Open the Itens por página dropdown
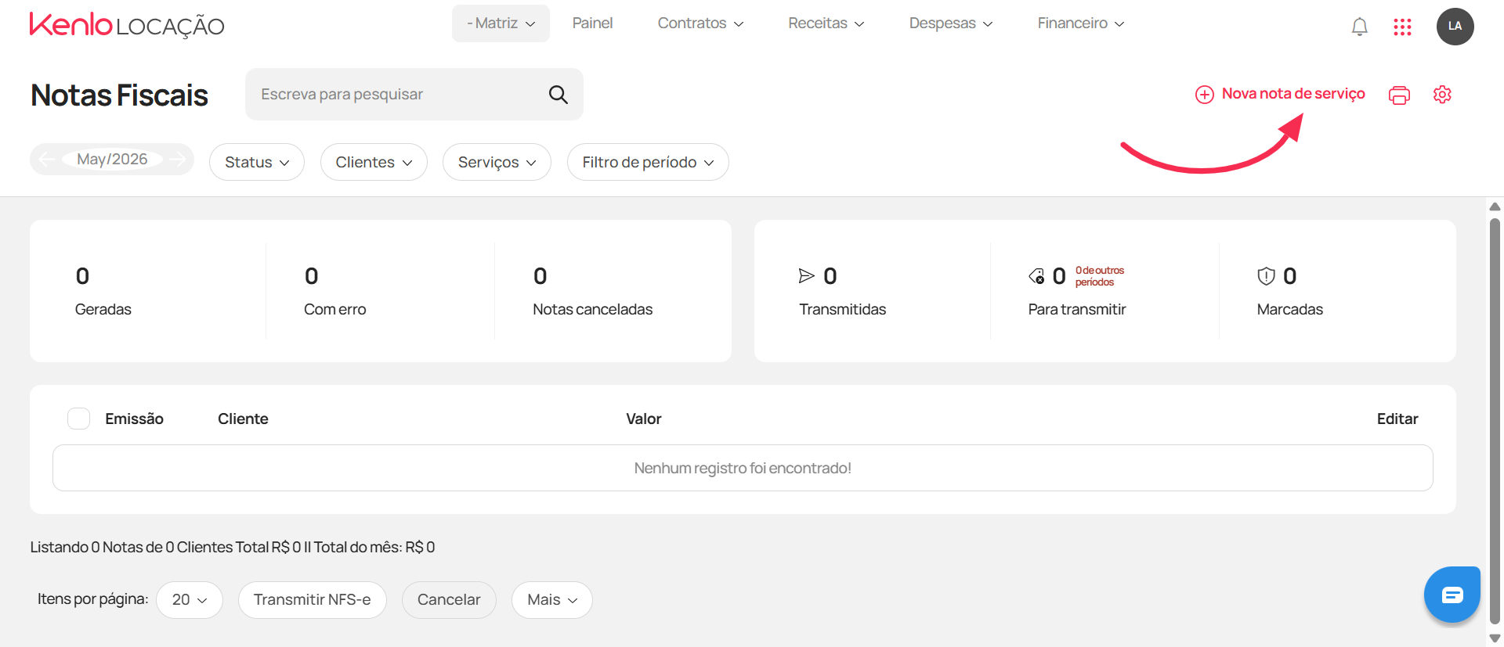This screenshot has width=1504, height=647. point(190,600)
